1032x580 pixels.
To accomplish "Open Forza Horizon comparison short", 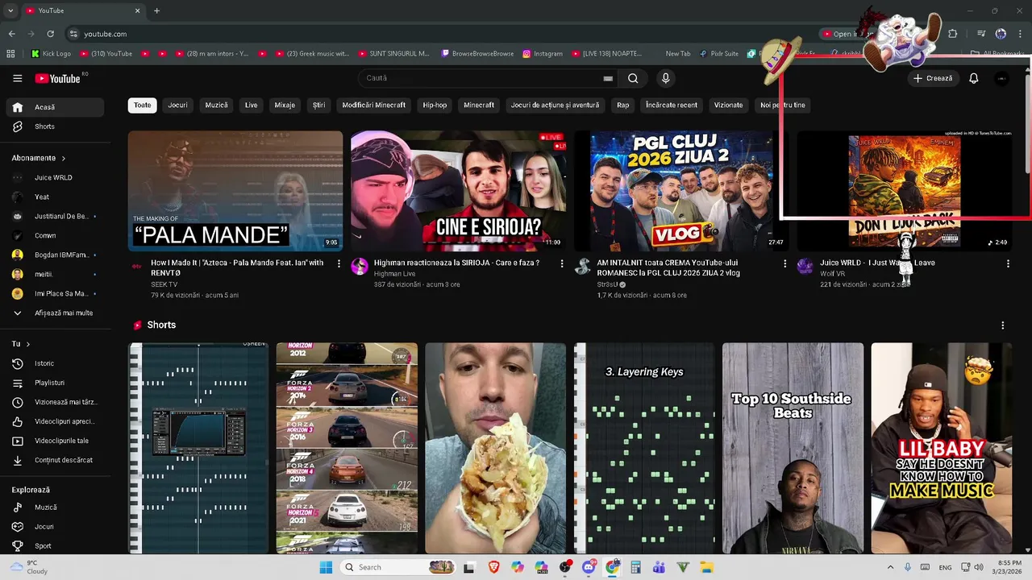I will (x=347, y=448).
